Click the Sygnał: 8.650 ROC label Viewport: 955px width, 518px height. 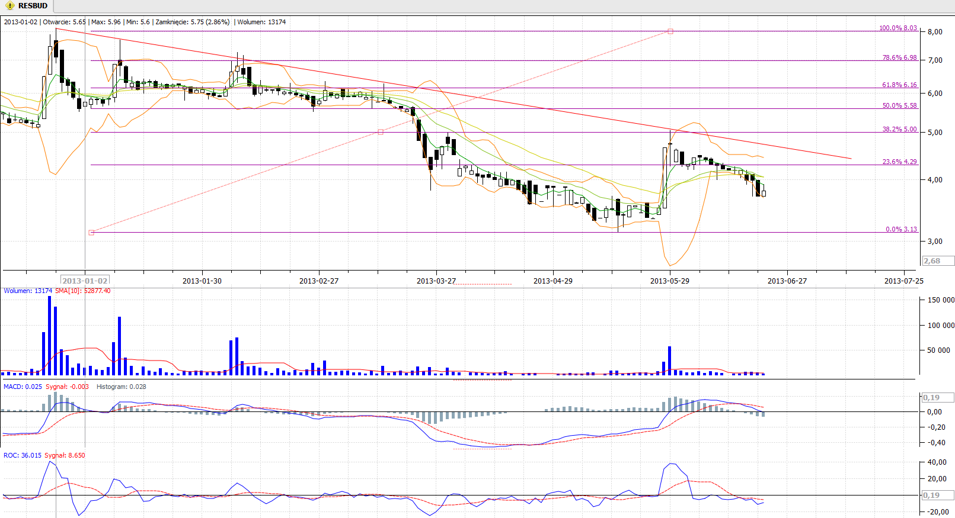tap(65, 455)
